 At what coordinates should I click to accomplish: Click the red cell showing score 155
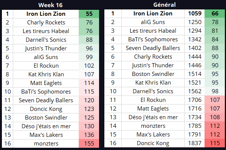(x=89, y=144)
